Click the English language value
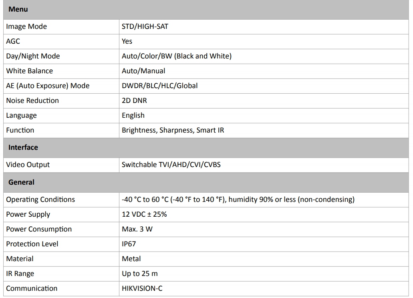The width and height of the screenshot is (413, 298). [x=133, y=115]
